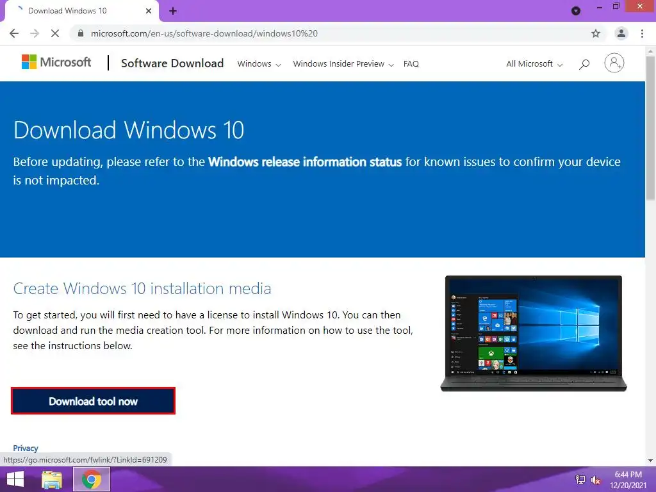Click the dark circular dropdown icon in title bar
This screenshot has height=492, width=656.
click(576, 11)
